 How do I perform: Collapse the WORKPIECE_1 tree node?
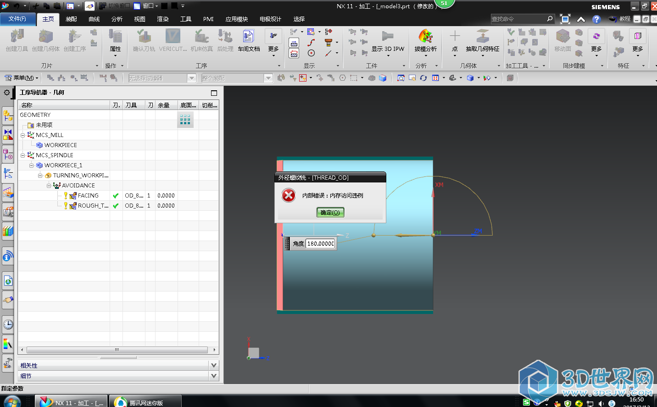pos(31,165)
